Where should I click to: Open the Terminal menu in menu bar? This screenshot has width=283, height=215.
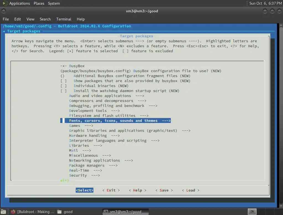[x=64, y=19]
